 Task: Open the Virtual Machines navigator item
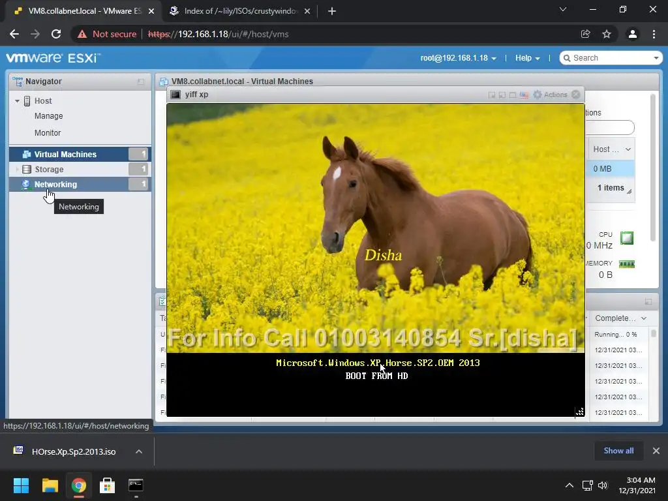80,154
